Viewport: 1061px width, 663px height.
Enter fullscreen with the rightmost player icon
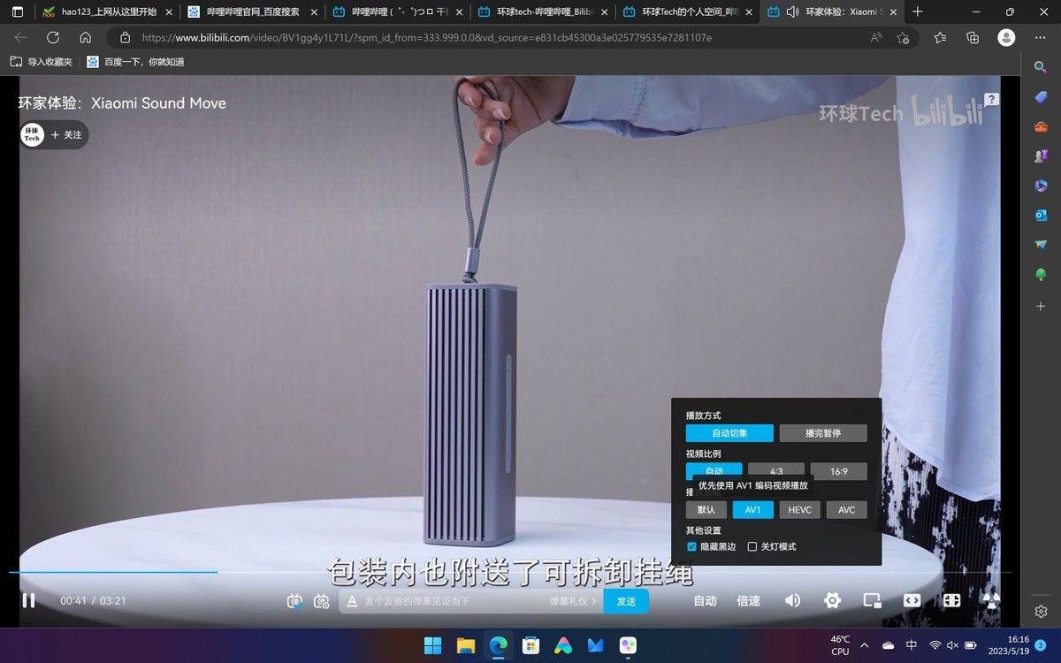pos(991,600)
